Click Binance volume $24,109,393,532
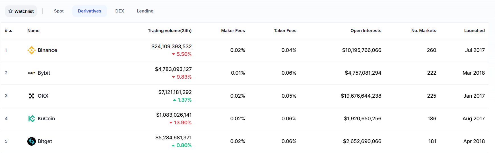Image resolution: width=495 pixels, height=153 pixels. click(172, 47)
